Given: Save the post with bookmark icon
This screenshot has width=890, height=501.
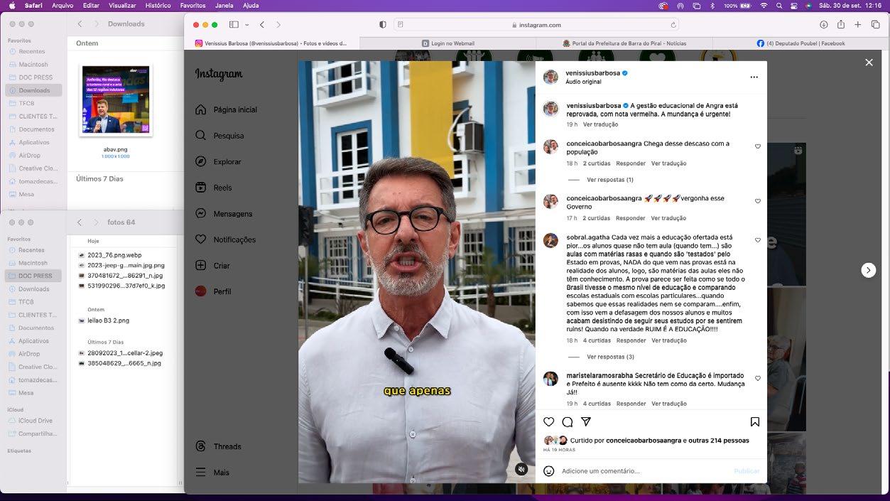Looking at the screenshot, I should pyautogui.click(x=755, y=422).
